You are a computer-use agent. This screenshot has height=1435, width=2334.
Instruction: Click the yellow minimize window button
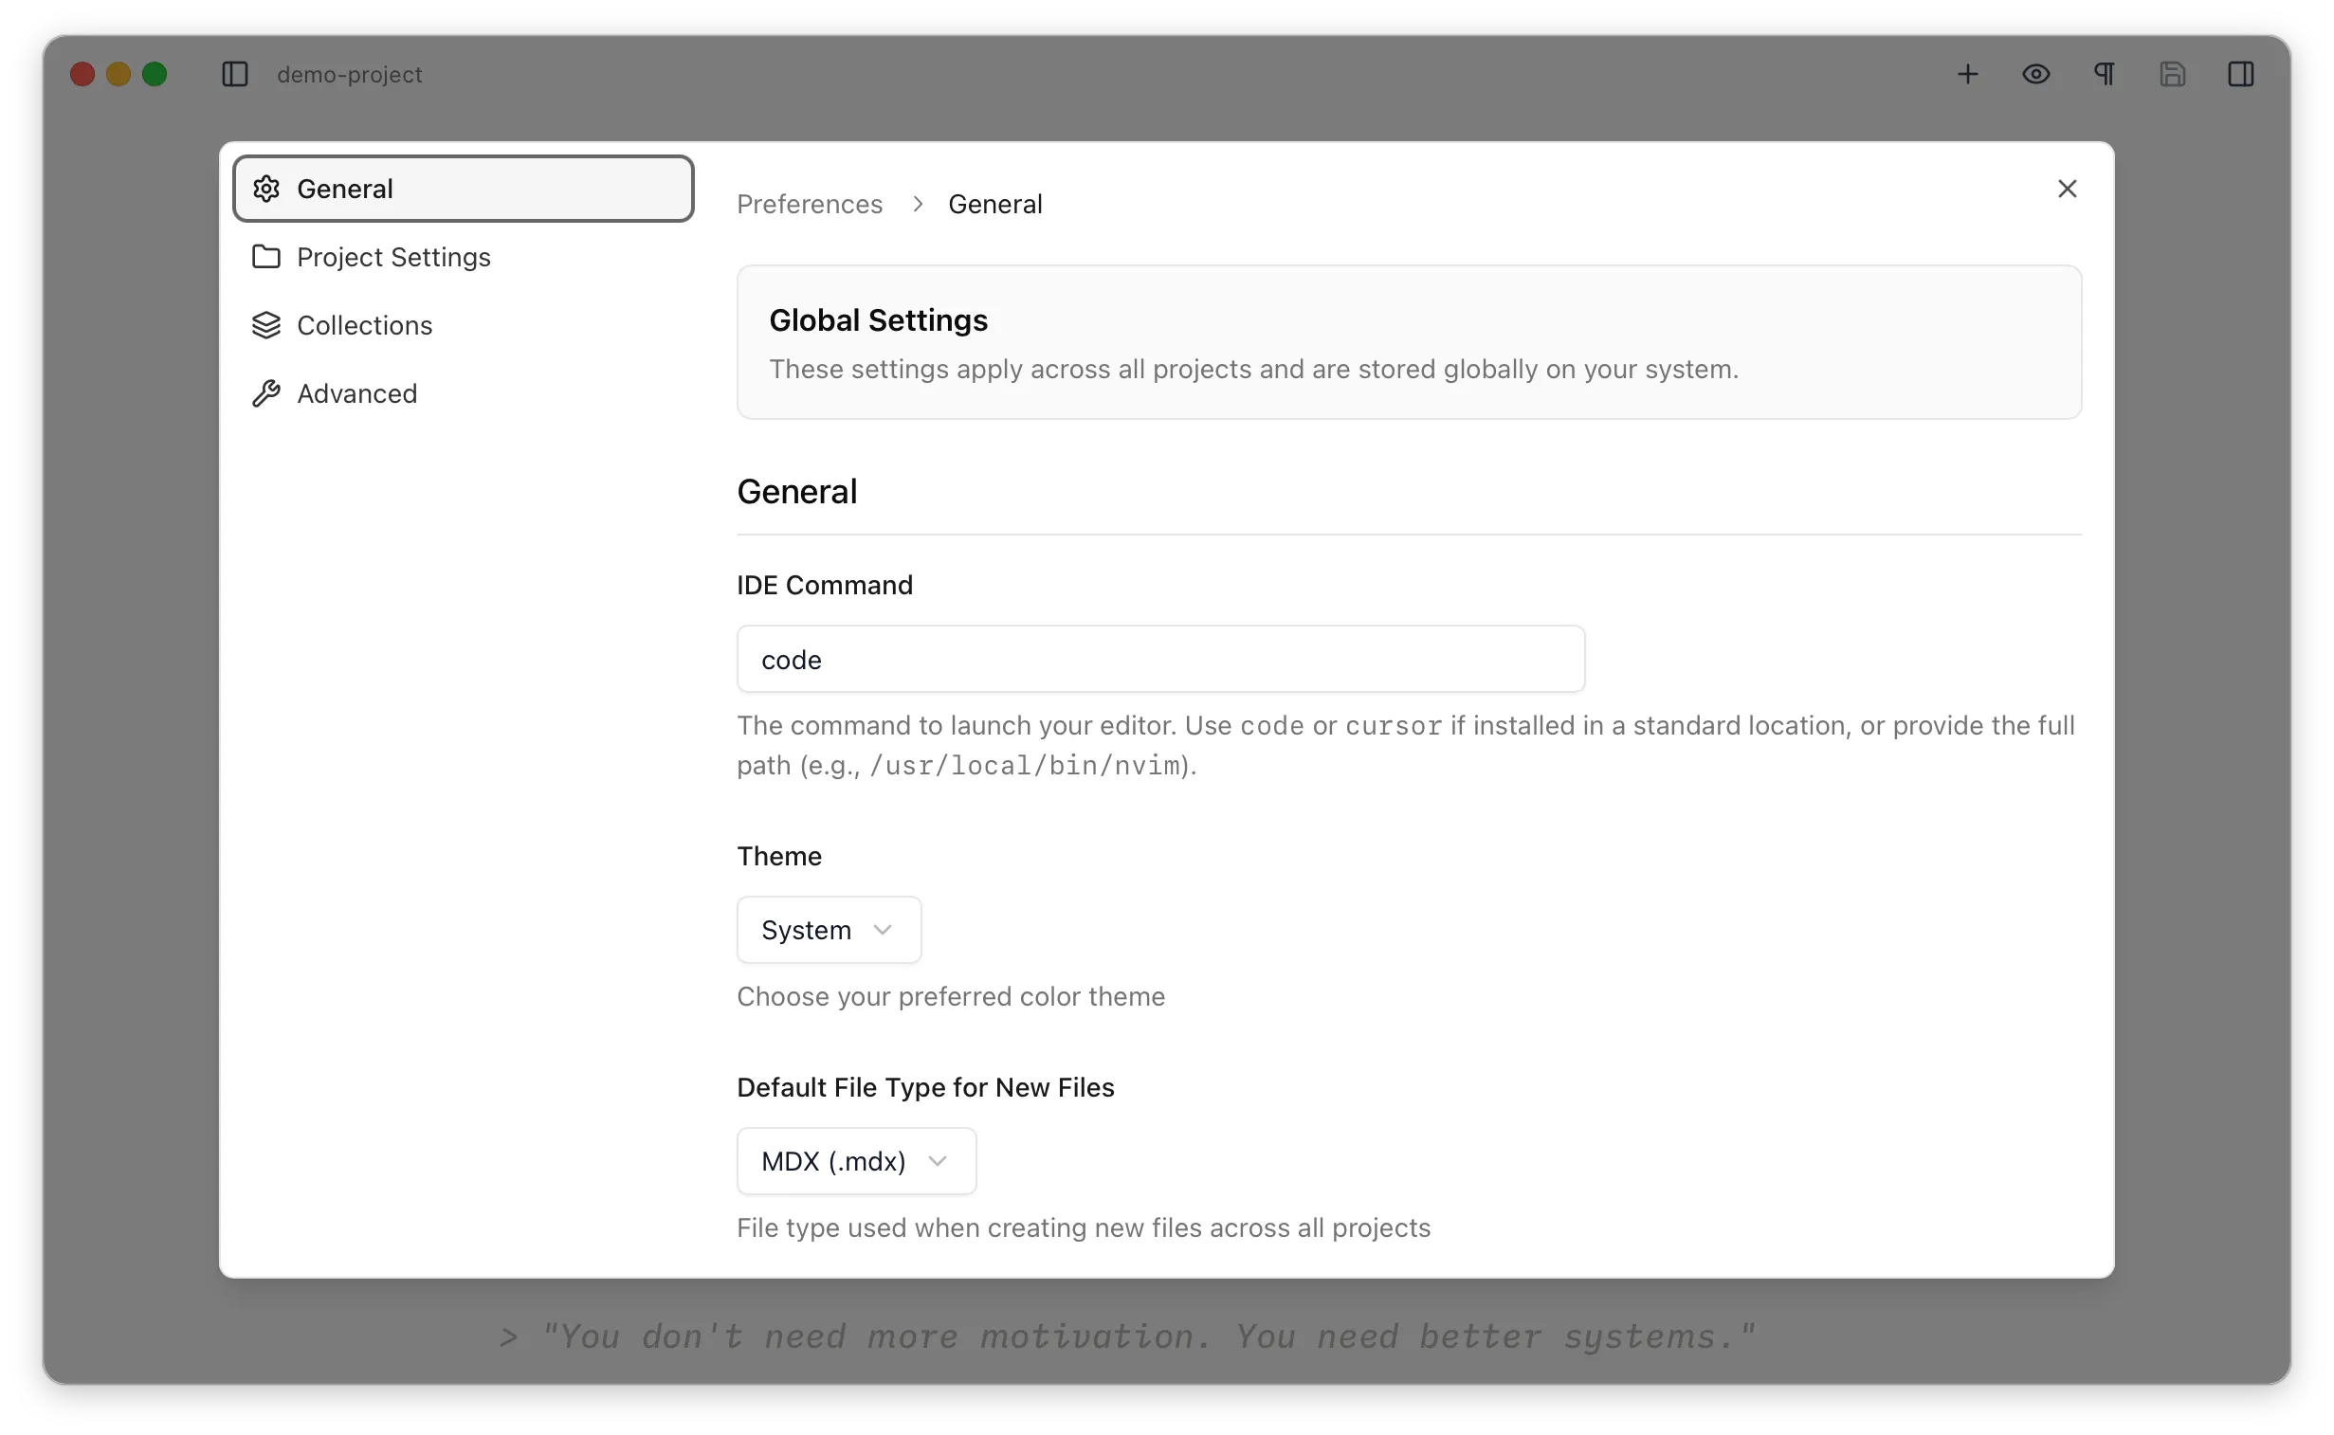[119, 74]
